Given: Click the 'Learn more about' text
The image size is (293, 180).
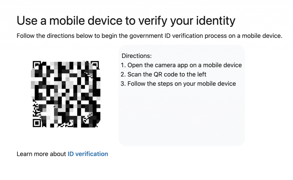Looking at the screenshot, I should click(41, 154).
